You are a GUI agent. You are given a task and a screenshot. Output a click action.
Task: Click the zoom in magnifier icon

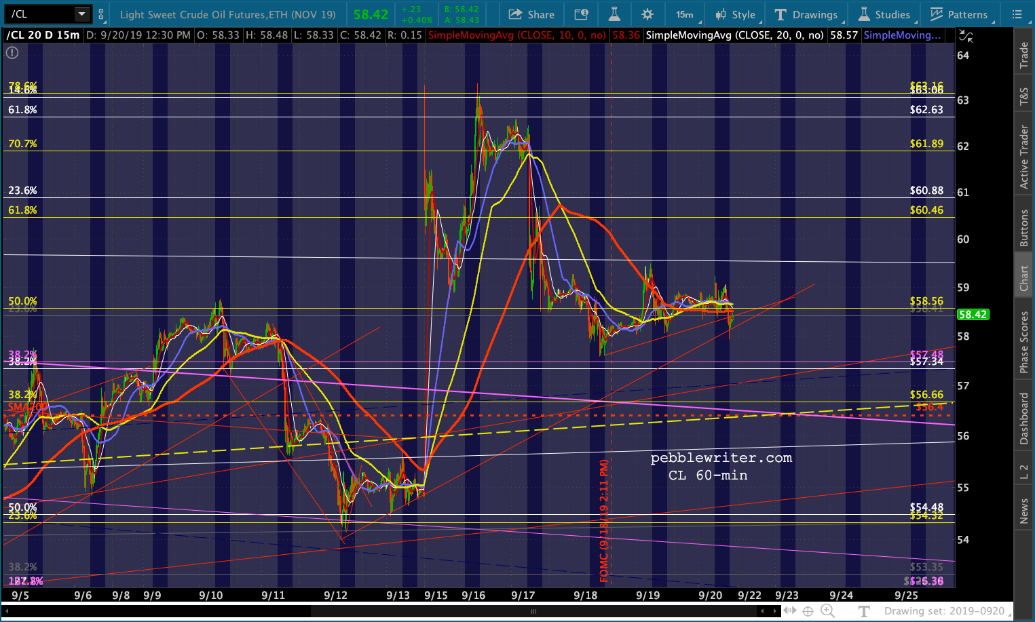827,610
